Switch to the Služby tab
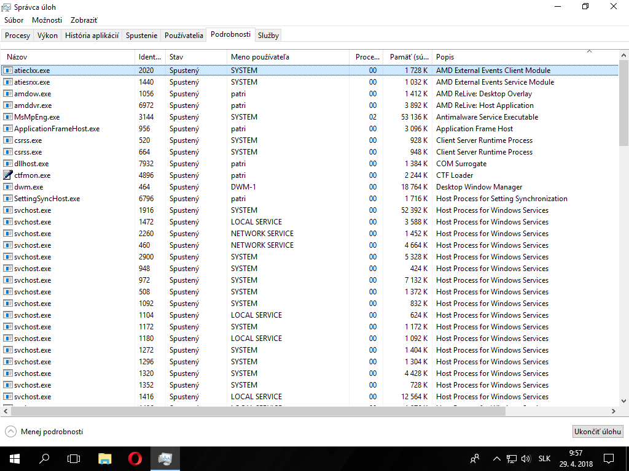Viewport: 629px width, 471px height. (268, 35)
